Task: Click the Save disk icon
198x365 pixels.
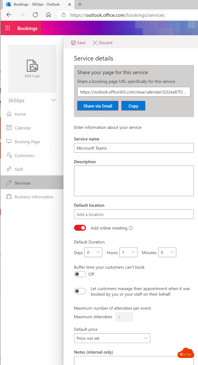Action: pyautogui.click(x=73, y=43)
